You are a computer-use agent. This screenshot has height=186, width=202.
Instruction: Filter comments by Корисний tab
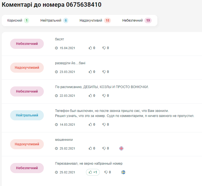[18, 20]
